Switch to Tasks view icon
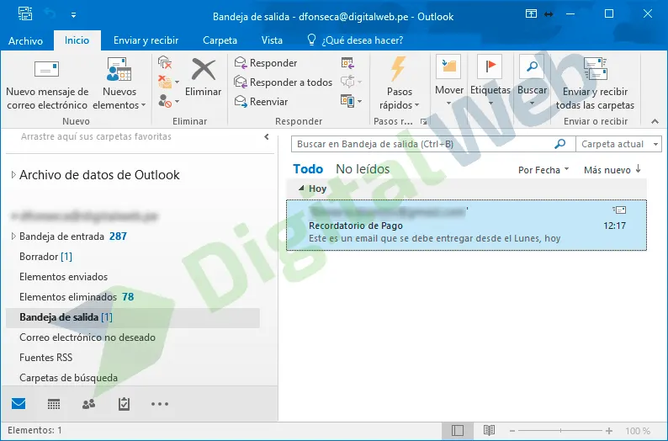The image size is (668, 441). tap(124, 403)
